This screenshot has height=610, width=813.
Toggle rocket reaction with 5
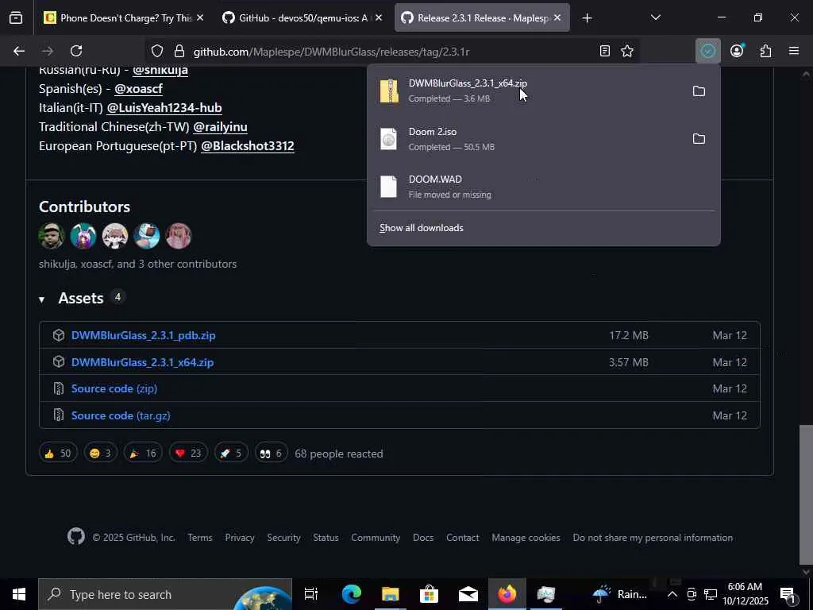tap(231, 454)
